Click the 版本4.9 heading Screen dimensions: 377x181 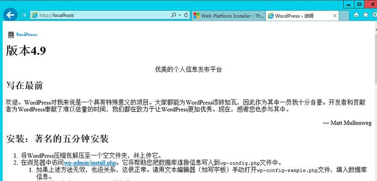pyautogui.click(x=26, y=51)
